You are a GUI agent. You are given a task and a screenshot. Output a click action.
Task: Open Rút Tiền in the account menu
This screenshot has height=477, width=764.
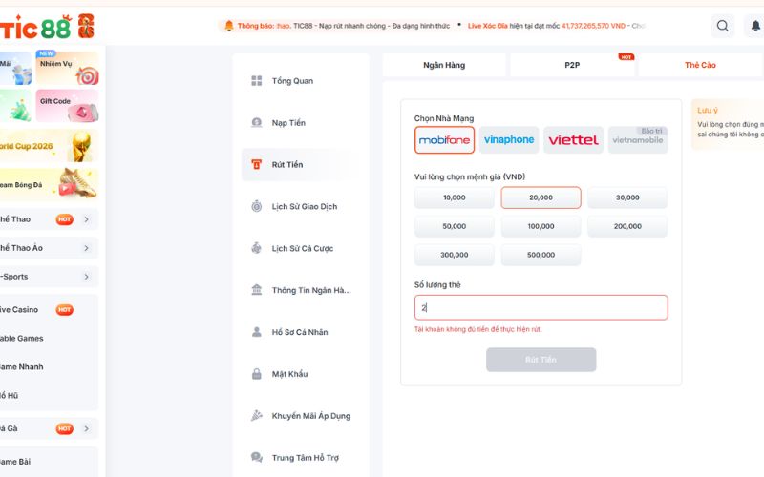301,164
